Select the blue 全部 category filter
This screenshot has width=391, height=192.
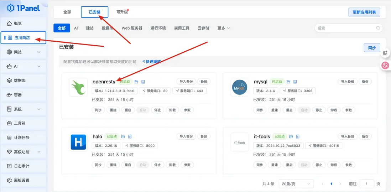coord(62,28)
